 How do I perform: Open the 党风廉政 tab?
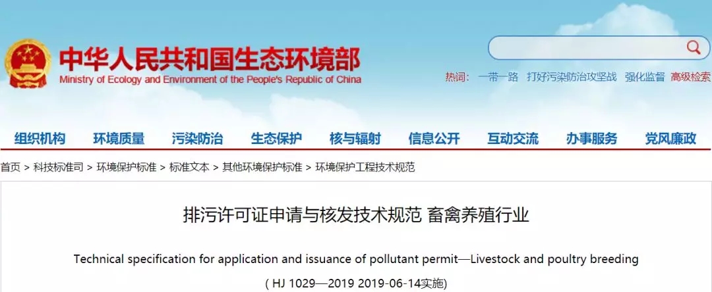click(670, 139)
